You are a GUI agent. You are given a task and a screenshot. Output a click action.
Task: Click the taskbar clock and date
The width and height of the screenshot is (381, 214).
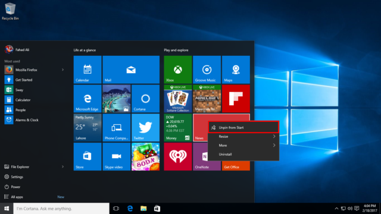[x=370, y=209]
